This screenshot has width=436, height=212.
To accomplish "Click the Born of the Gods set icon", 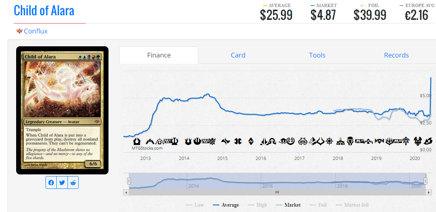I will coord(188,141).
